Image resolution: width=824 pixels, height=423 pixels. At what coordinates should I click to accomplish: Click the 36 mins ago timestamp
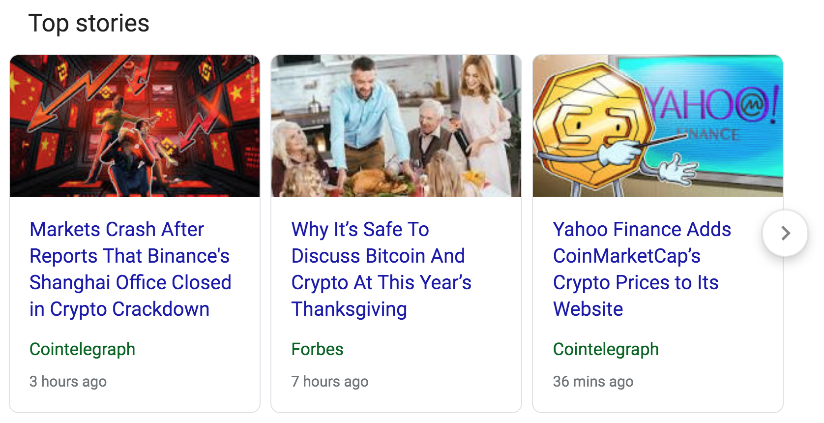coord(593,382)
